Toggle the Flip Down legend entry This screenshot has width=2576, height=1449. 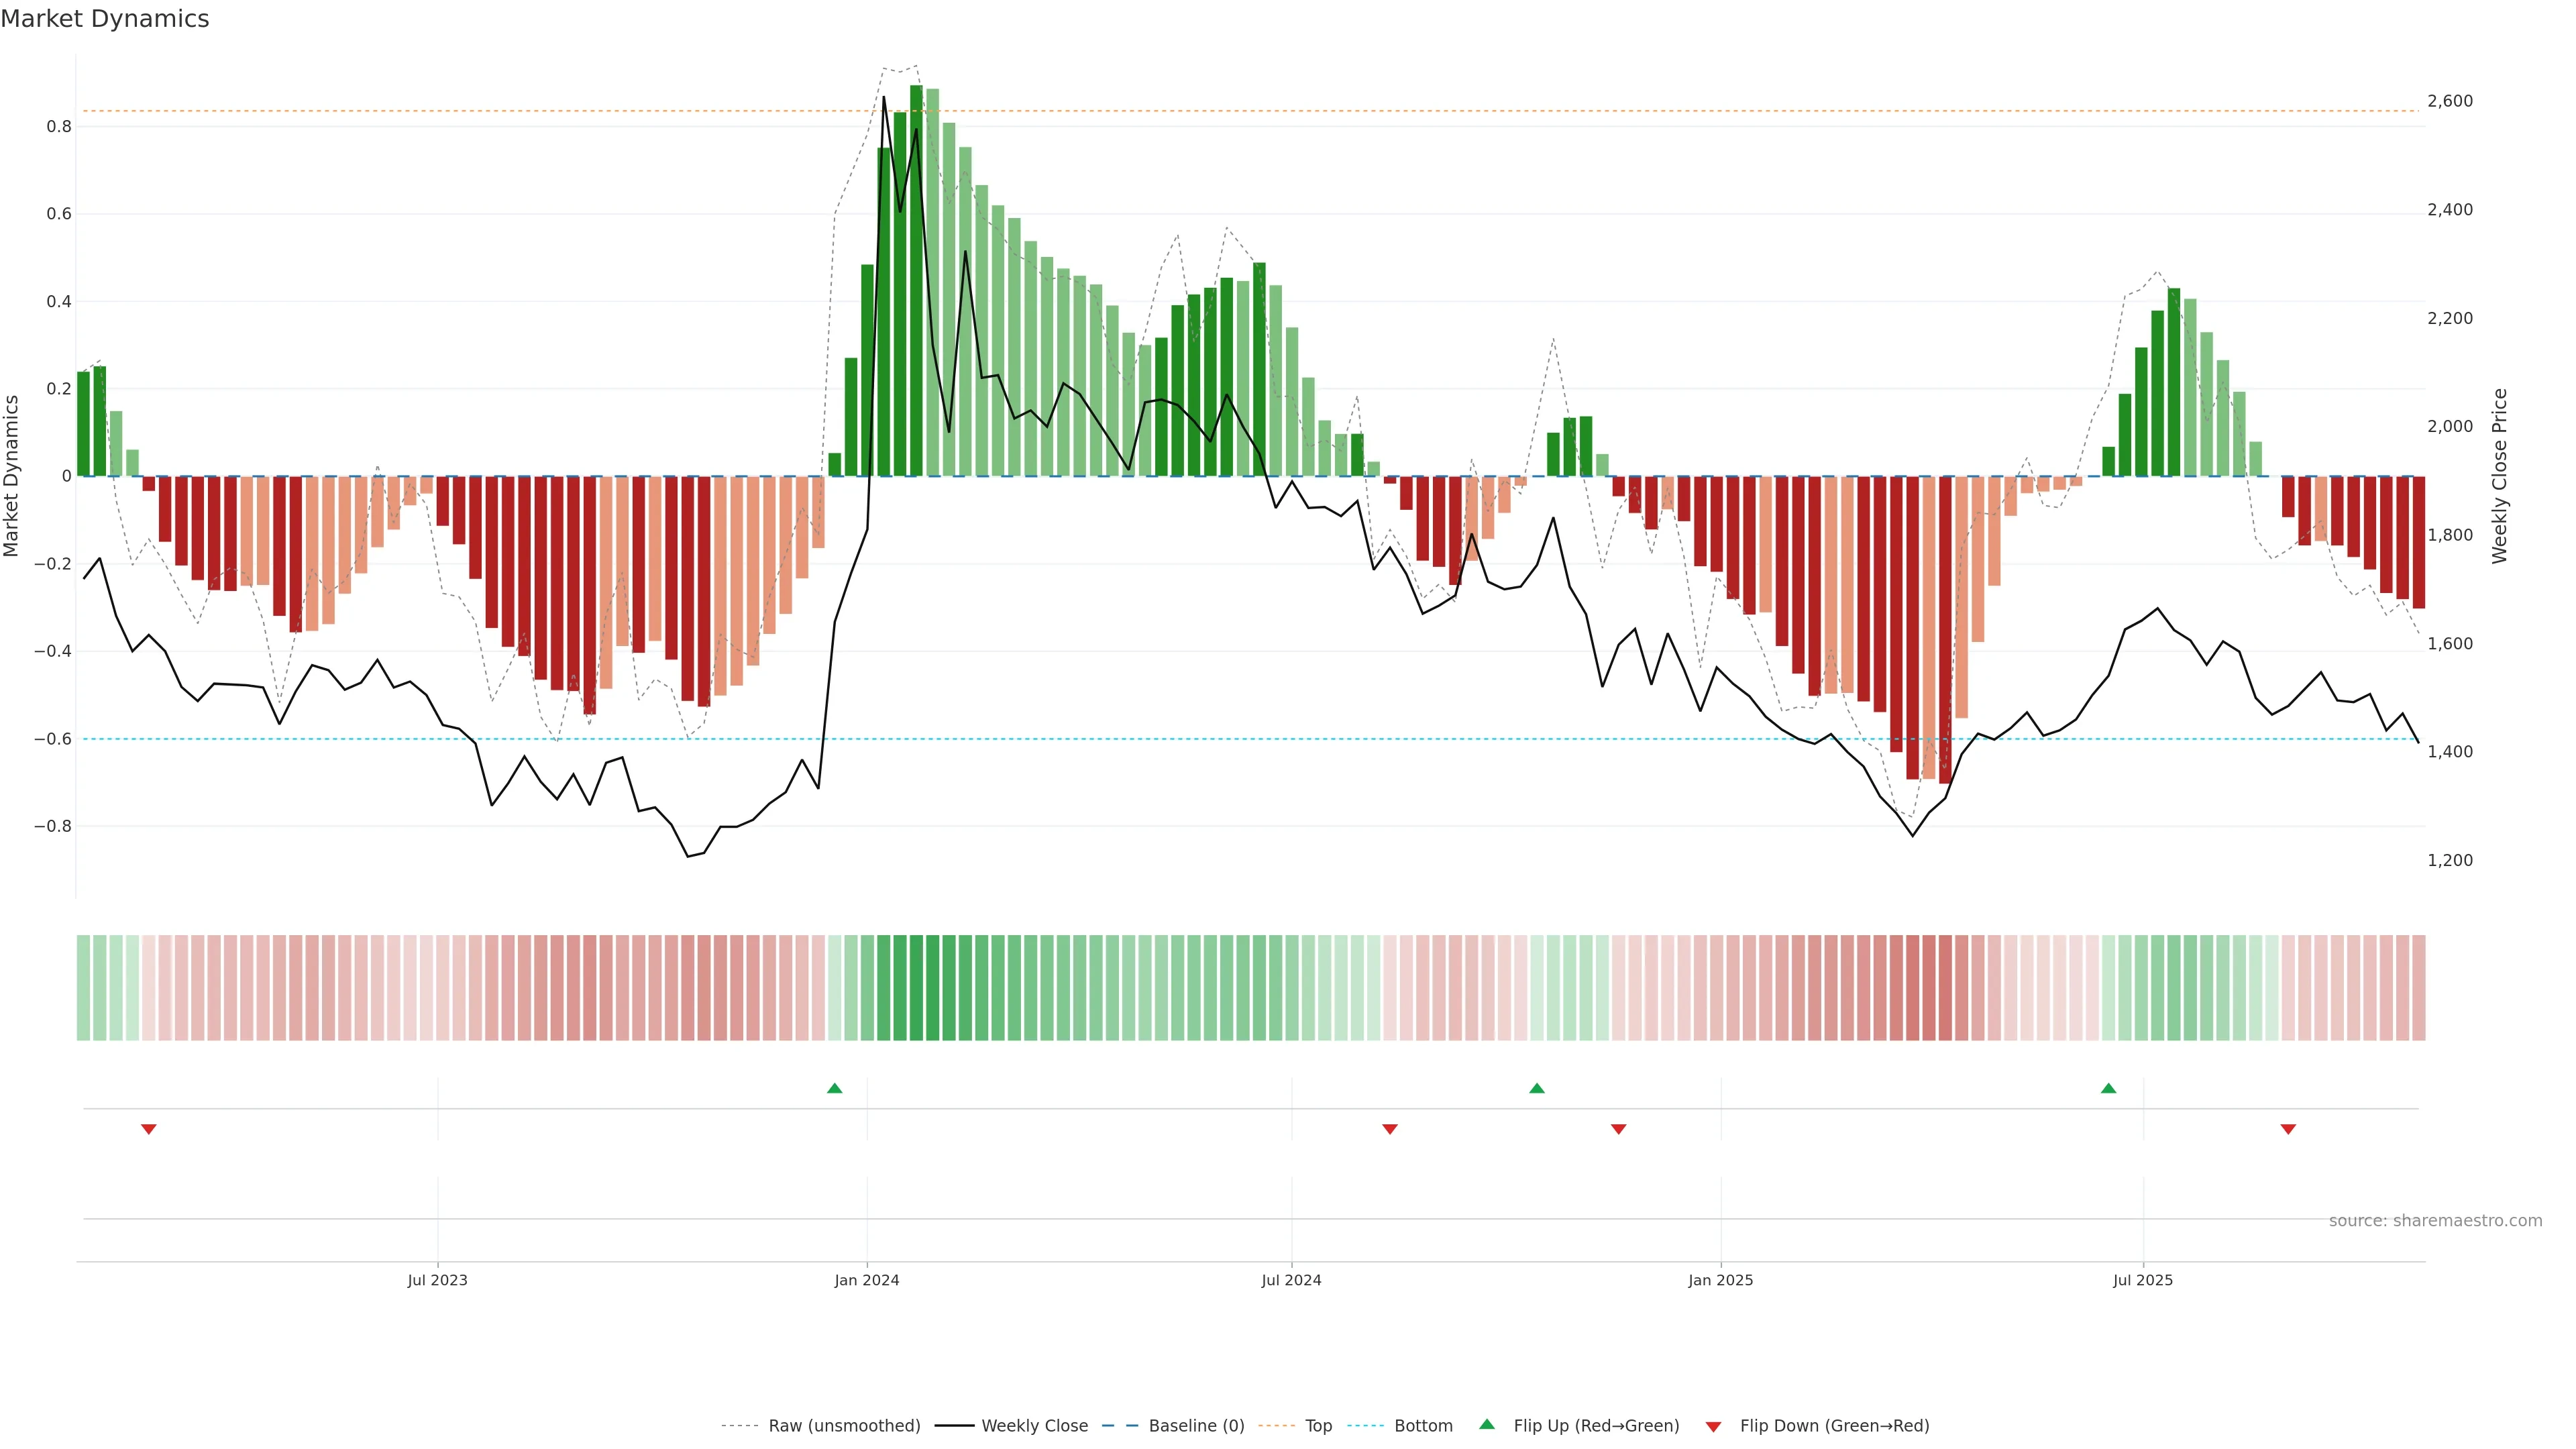pyautogui.click(x=1834, y=1426)
